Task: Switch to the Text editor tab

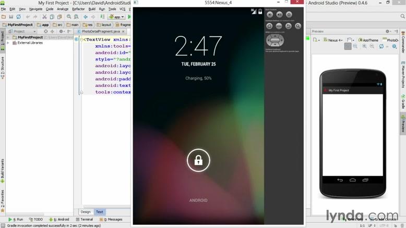Action: tap(100, 212)
